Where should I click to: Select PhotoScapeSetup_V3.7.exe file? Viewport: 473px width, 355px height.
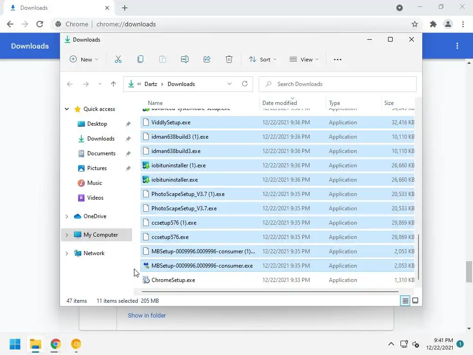(x=277, y=208)
